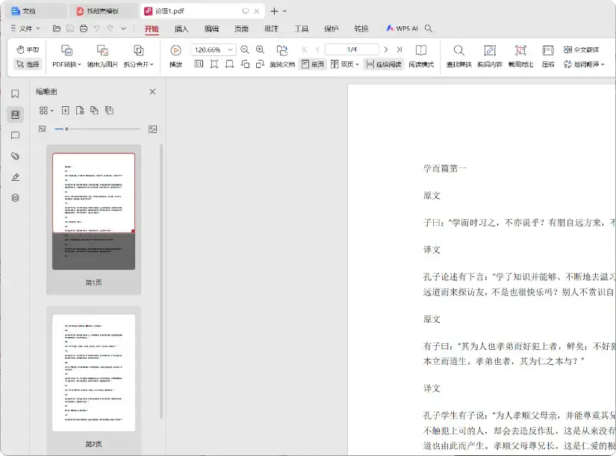616x456 pixels.
Task: Switch to the 插入 ribbon tab
Action: 181,28
